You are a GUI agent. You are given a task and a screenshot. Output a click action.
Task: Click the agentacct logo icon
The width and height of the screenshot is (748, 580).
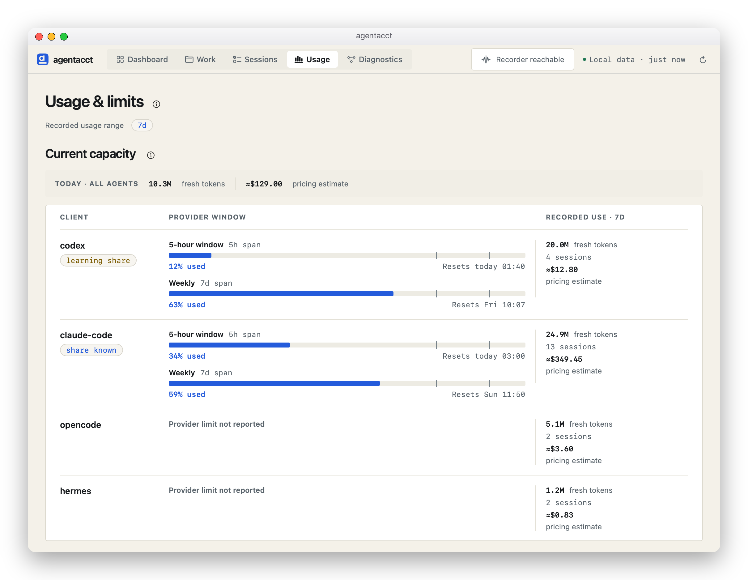(x=42, y=59)
